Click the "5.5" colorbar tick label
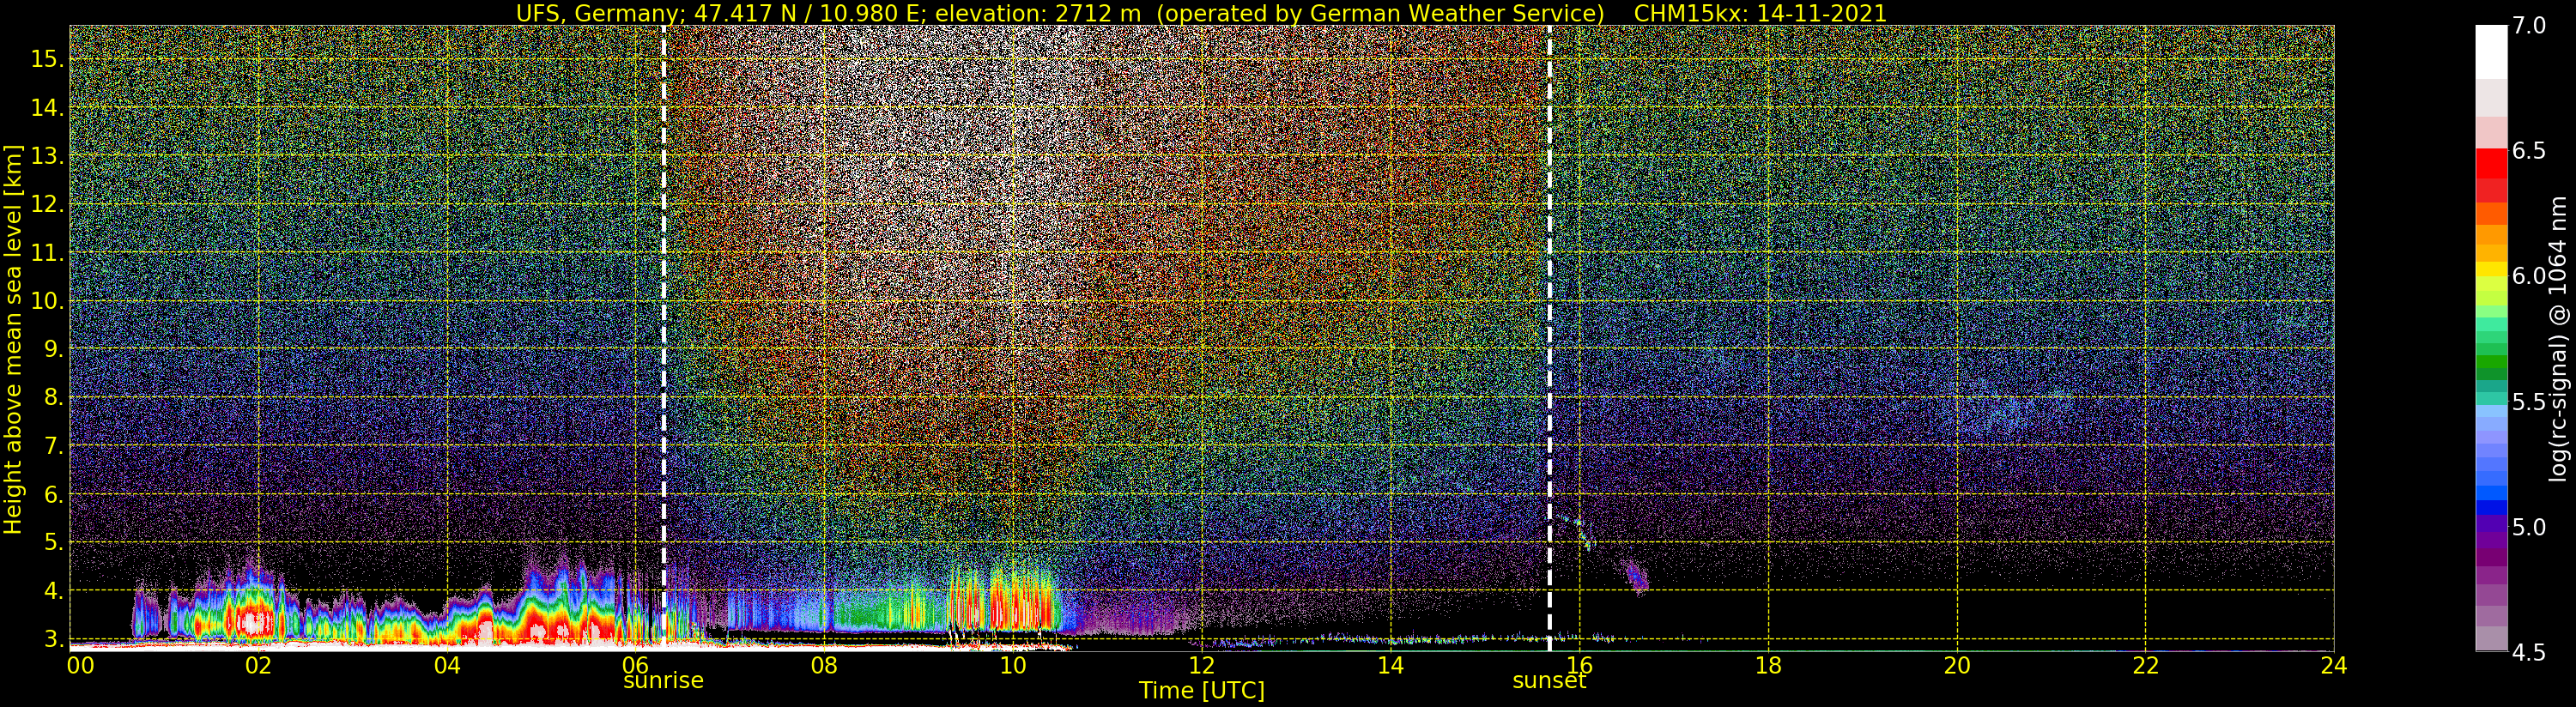Image resolution: width=2576 pixels, height=707 pixels. tap(2530, 402)
